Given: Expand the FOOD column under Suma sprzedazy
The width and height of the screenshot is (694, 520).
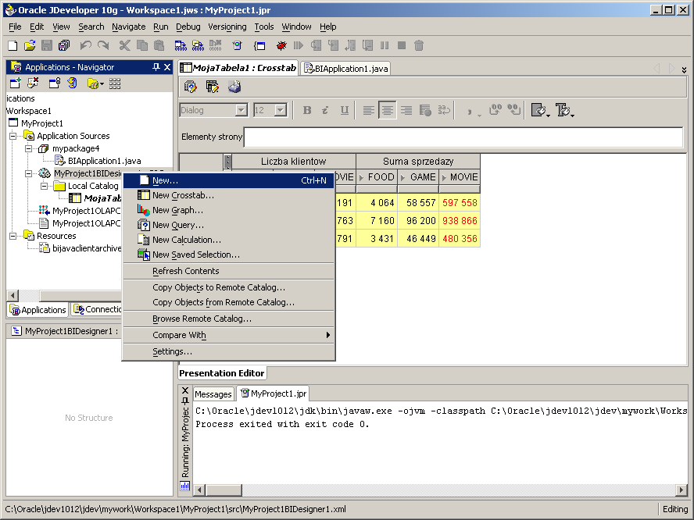Looking at the screenshot, I should (362, 177).
